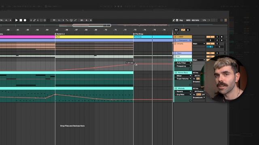Screen dimensions: 259x145
Task: Arm the 1 MIDI track for recording
Action: coord(222,37)
